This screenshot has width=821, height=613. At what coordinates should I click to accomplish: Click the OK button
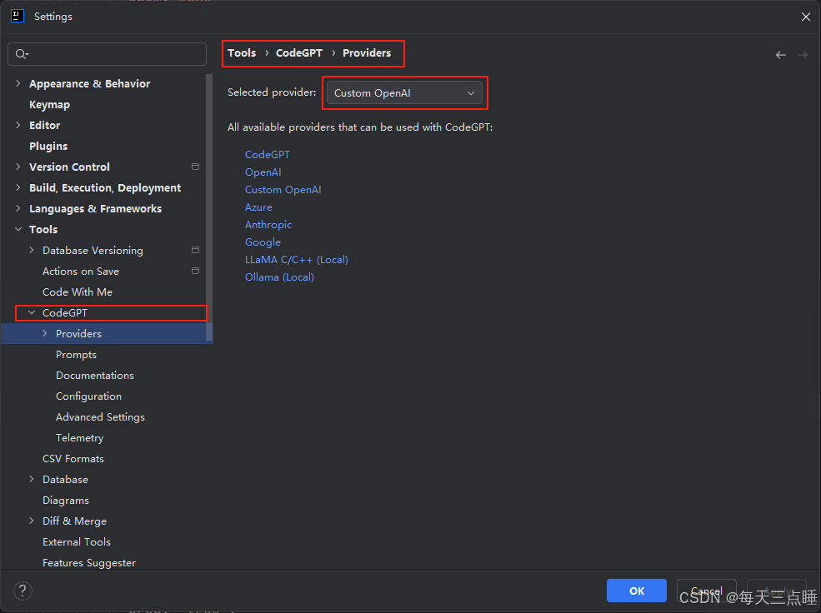(x=637, y=591)
